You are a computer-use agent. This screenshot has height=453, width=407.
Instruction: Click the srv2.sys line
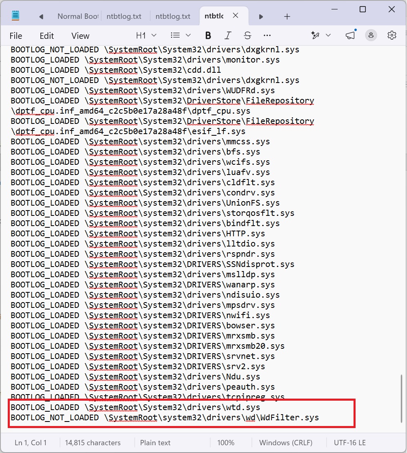coord(138,366)
